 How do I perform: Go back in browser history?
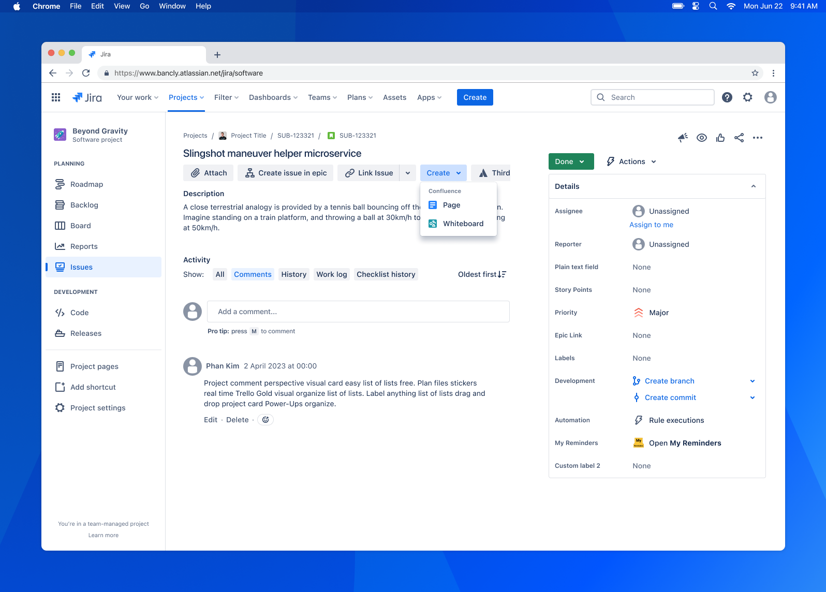(x=53, y=73)
